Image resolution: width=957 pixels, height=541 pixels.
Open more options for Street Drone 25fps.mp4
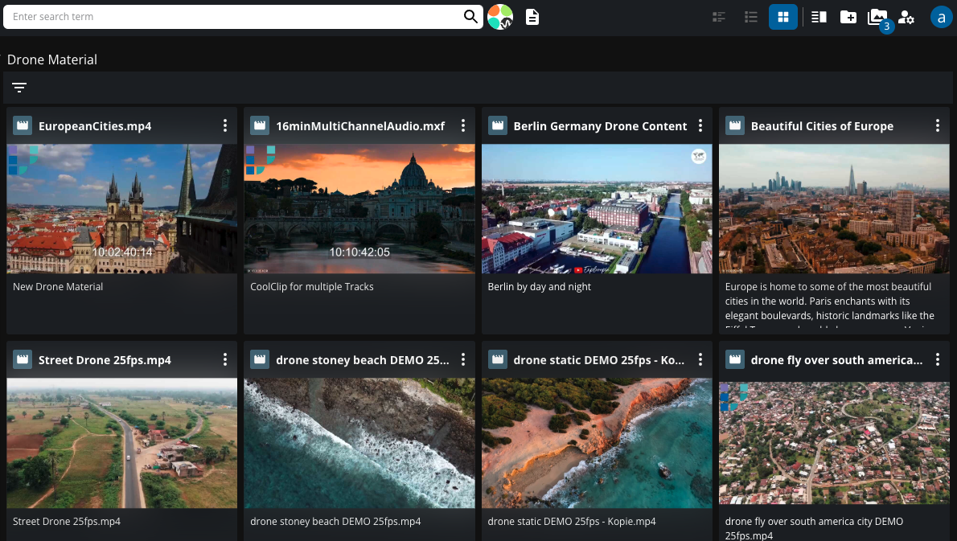point(225,359)
